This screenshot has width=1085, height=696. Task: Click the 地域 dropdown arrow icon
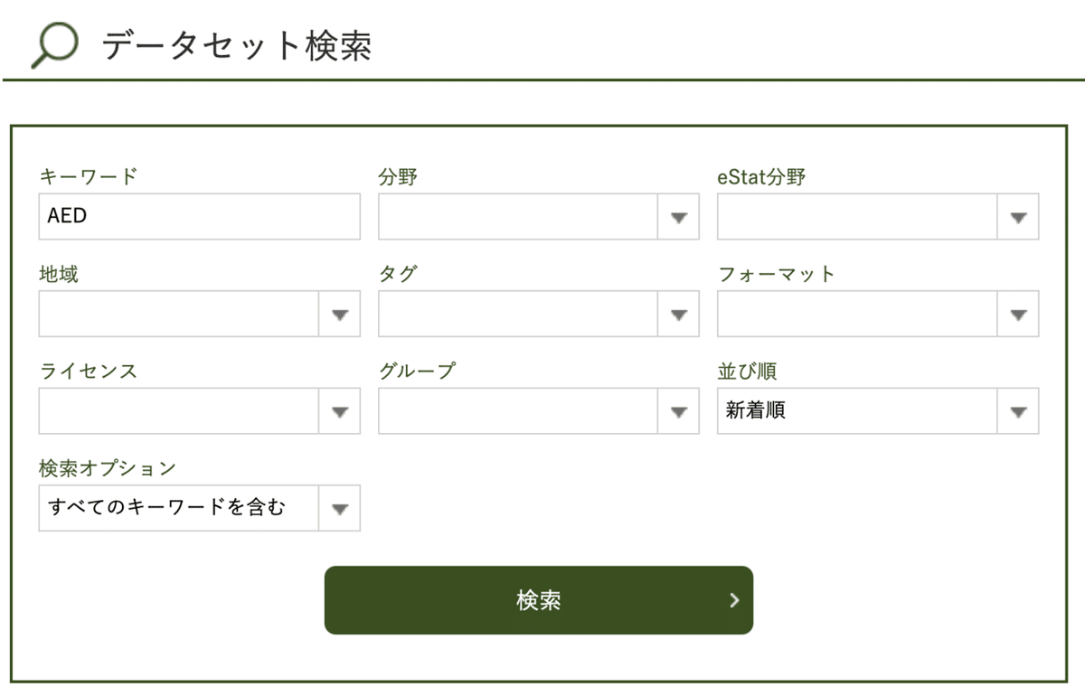(340, 314)
